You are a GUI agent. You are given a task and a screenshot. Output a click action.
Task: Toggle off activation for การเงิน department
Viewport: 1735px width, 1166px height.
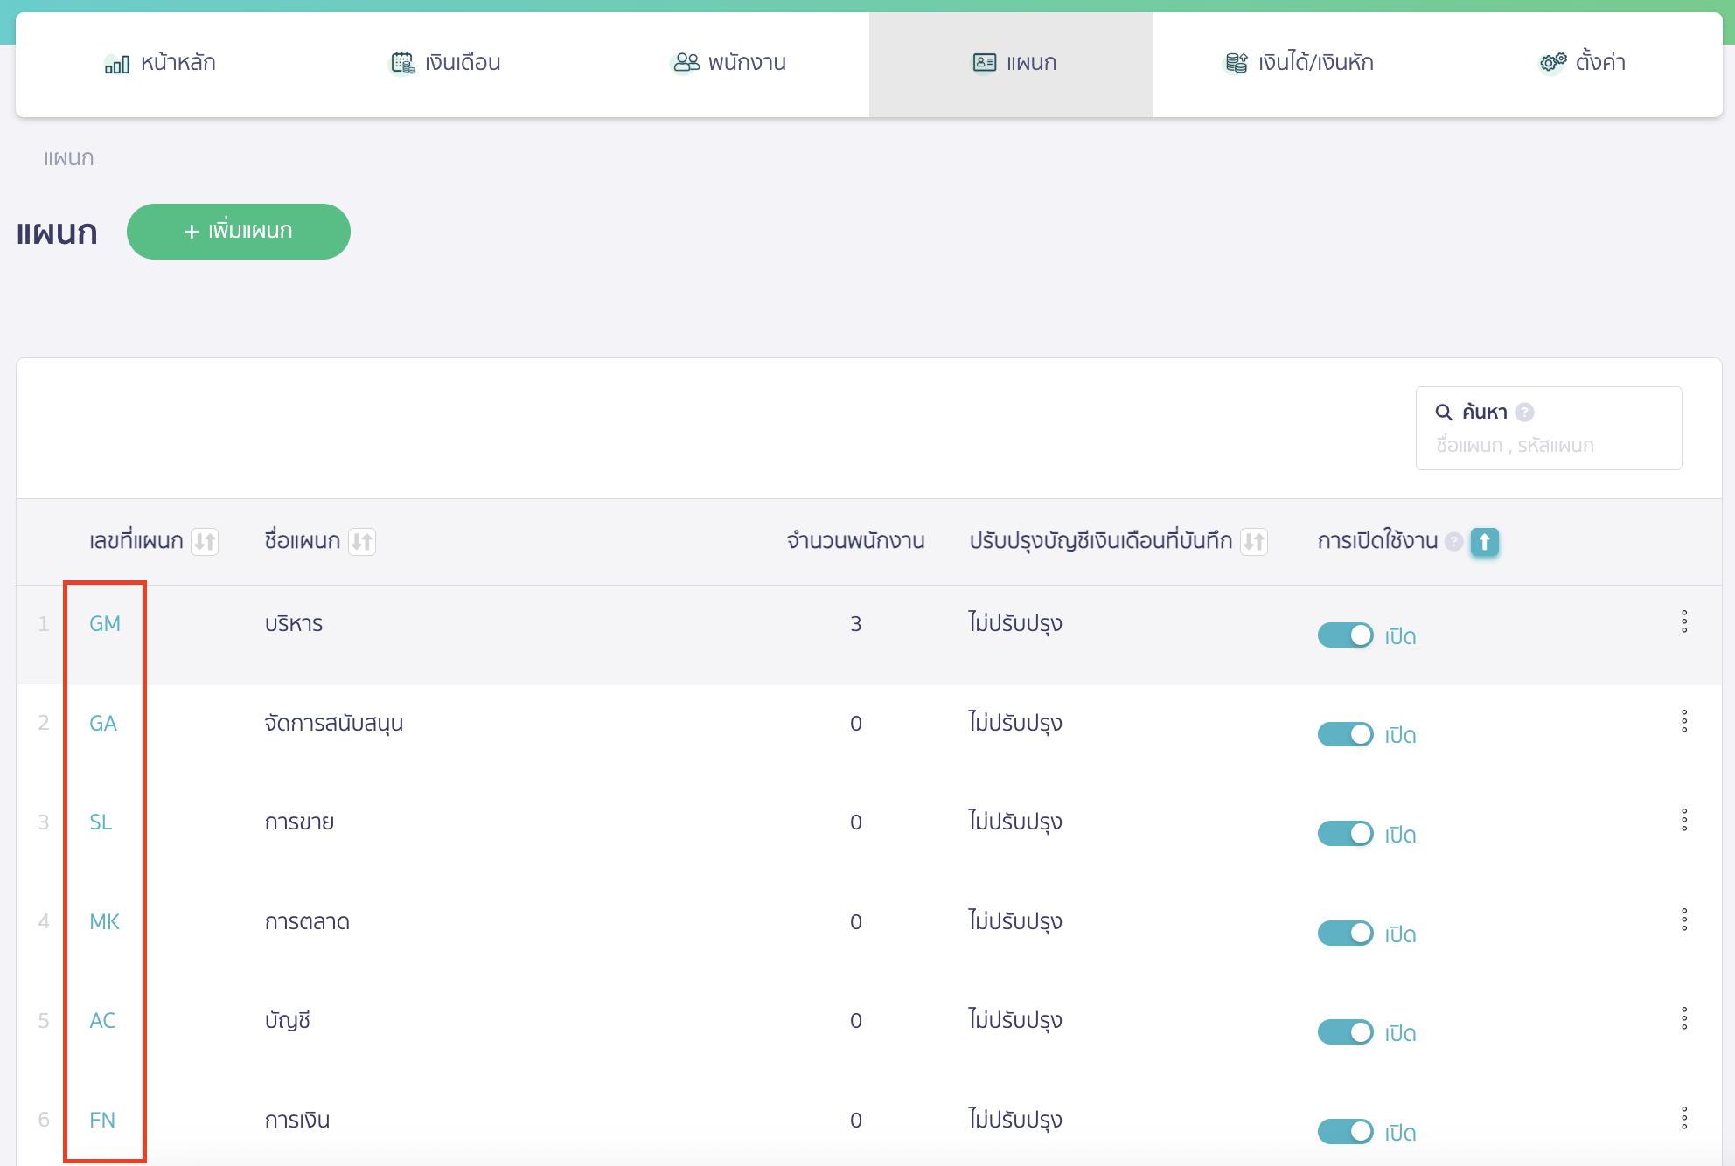pyautogui.click(x=1346, y=1131)
